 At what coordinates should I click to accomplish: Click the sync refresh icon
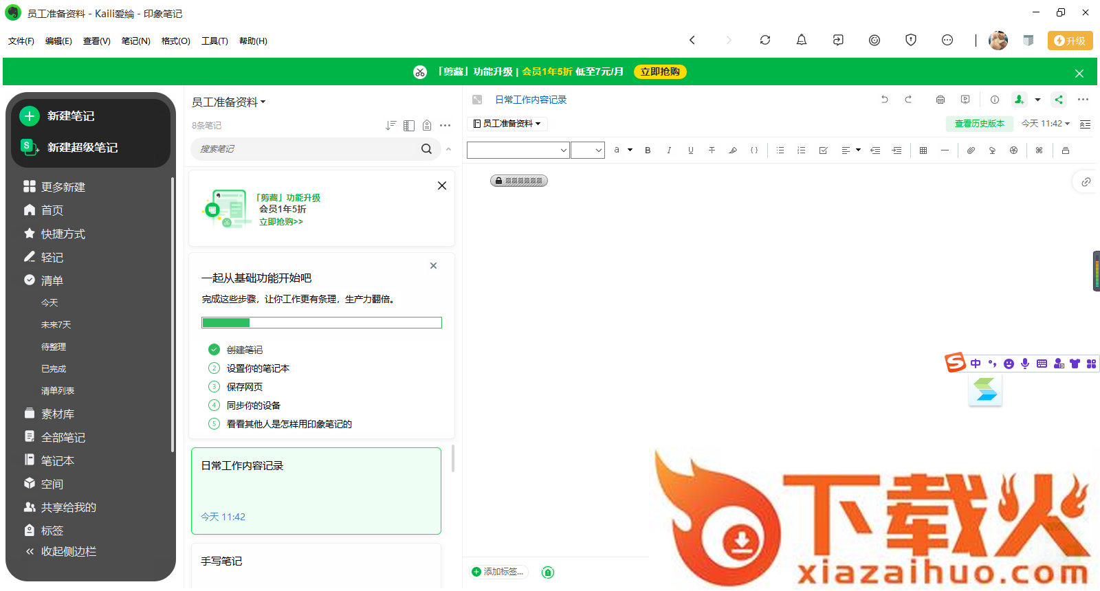pyautogui.click(x=764, y=41)
